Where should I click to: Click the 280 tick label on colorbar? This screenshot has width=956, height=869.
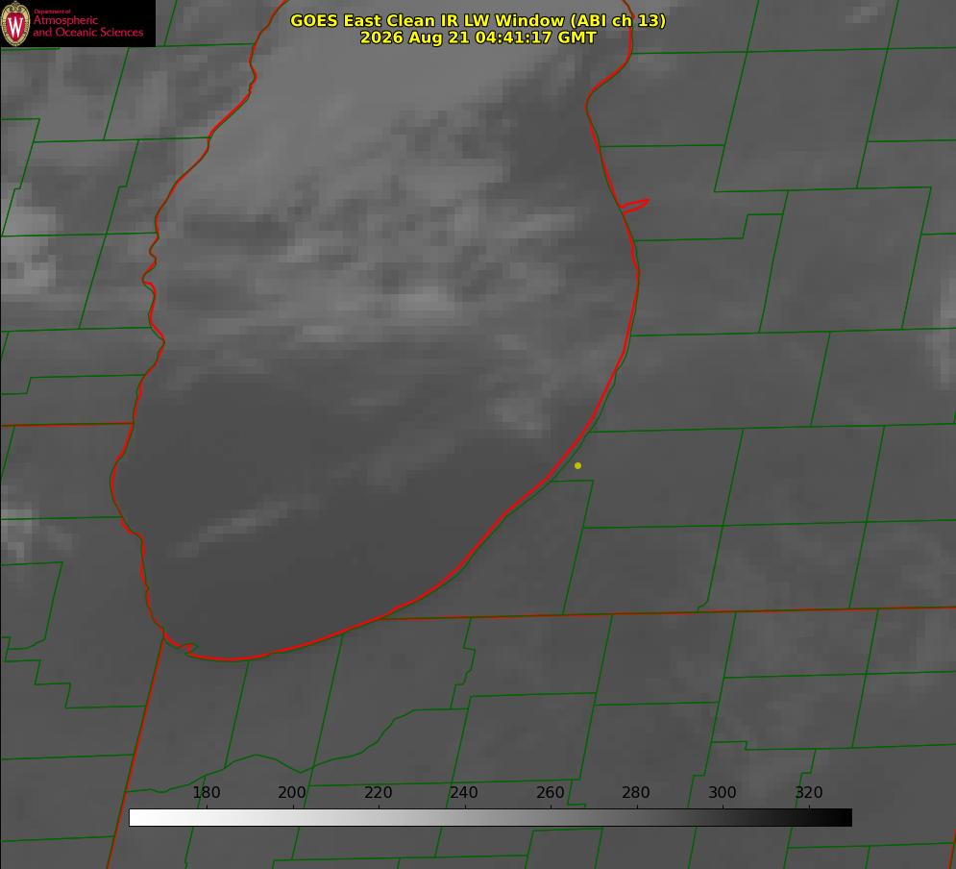tap(636, 792)
